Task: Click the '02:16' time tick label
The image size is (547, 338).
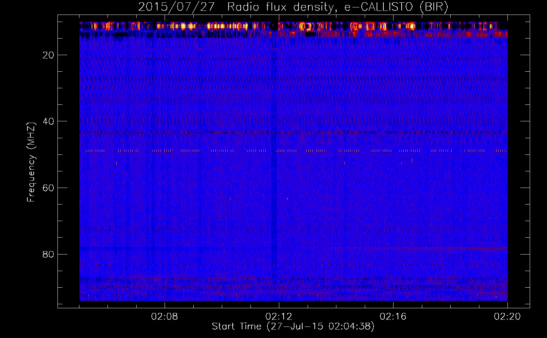Action: click(x=393, y=317)
